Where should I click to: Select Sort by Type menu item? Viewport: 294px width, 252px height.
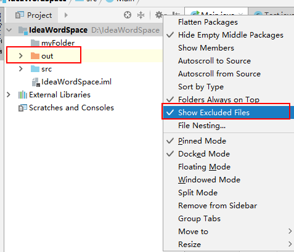tap(229, 87)
